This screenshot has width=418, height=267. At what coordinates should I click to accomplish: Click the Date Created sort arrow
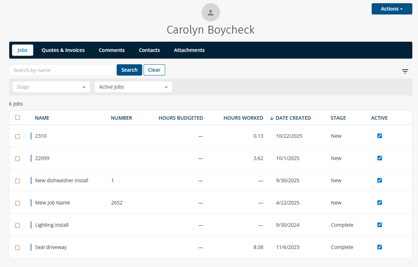click(272, 118)
